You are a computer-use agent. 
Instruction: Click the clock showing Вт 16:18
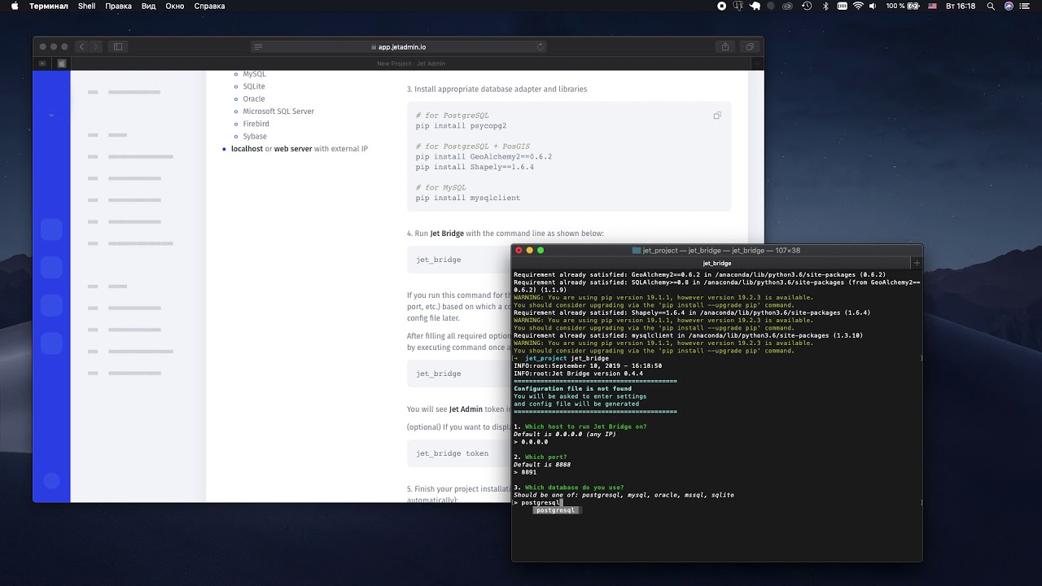click(x=960, y=6)
